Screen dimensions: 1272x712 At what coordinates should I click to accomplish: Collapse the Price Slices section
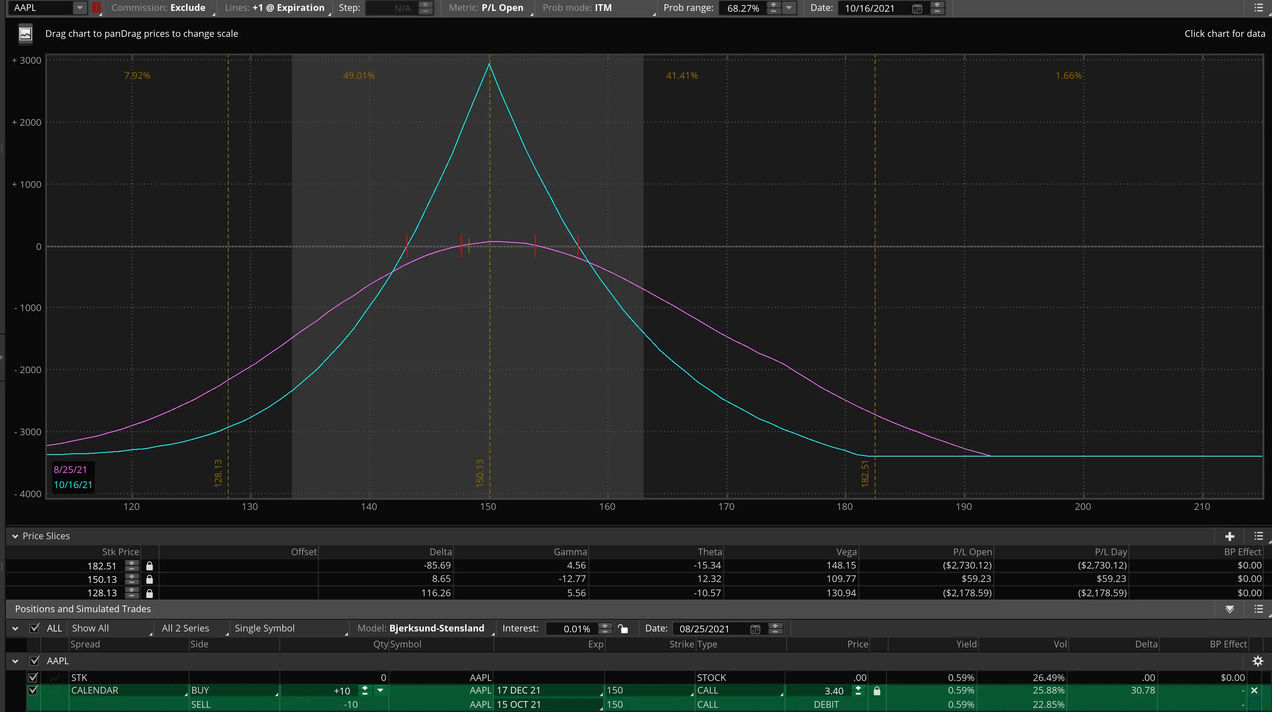[15, 536]
